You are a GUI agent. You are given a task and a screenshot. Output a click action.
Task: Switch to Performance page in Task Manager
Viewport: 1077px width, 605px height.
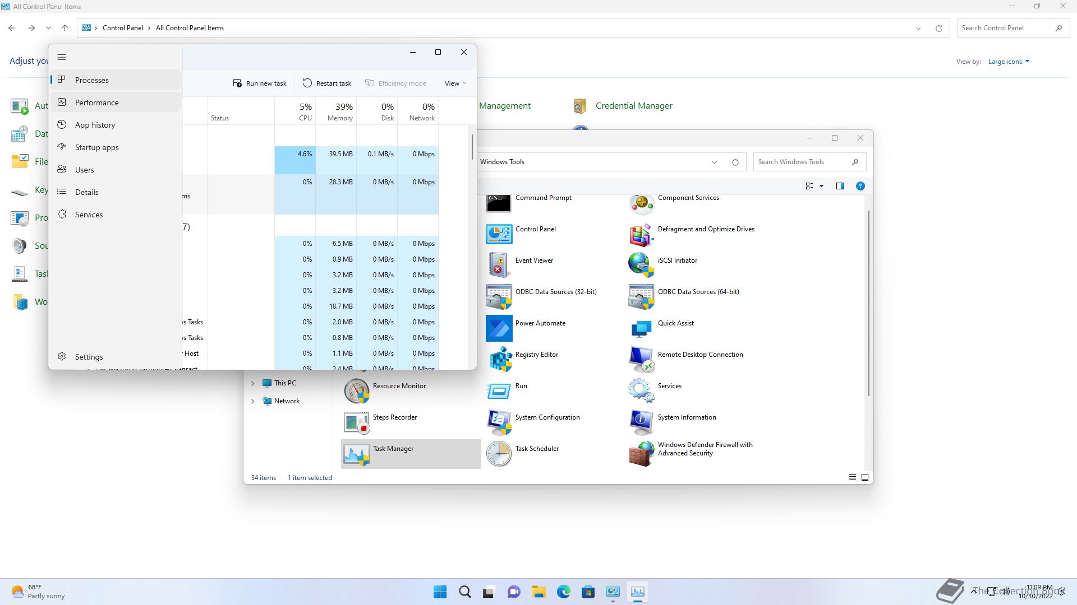[x=116, y=103]
